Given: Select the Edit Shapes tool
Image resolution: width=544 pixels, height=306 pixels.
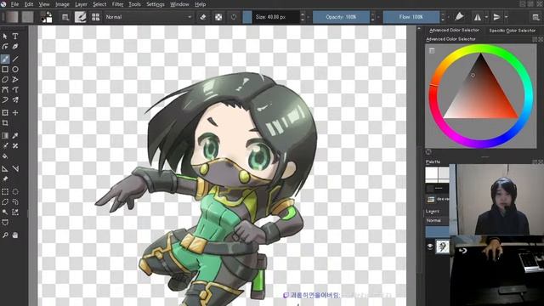Looking at the screenshot, I should point(5,47).
